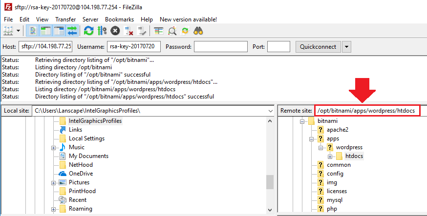Click the Password input field
The height and width of the screenshot is (216, 427).
tap(220, 46)
